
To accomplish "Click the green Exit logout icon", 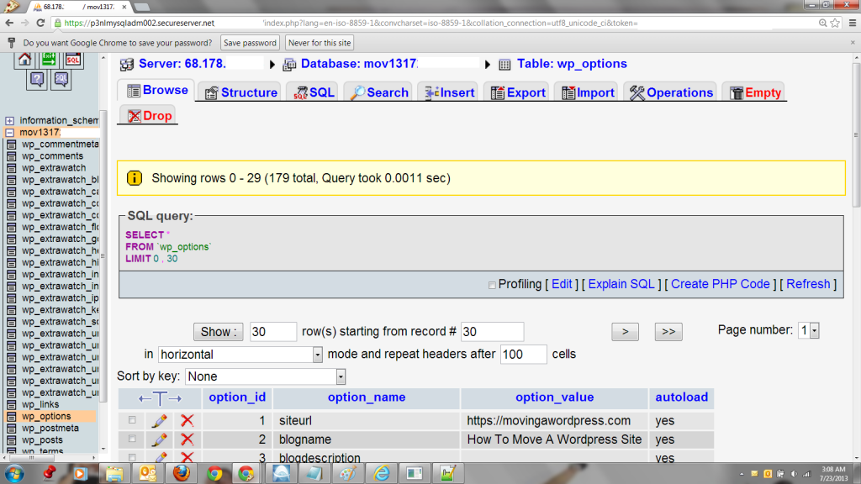I will (49, 60).
